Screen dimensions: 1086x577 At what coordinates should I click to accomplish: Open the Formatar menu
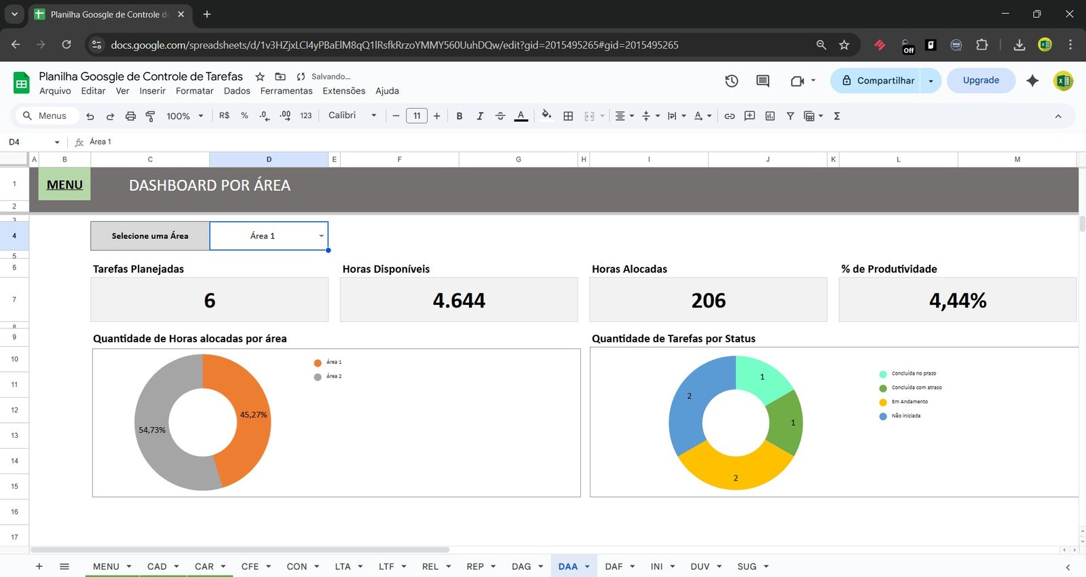coord(194,91)
